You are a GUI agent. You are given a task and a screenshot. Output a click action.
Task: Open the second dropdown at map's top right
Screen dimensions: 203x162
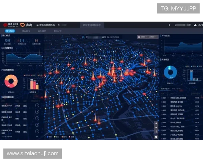click(153, 36)
